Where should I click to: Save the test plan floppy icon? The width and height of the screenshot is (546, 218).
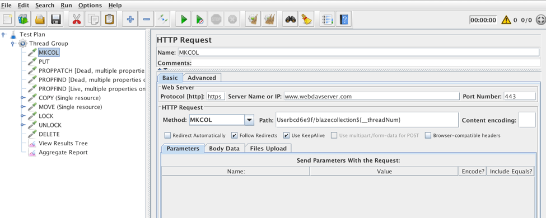(56, 19)
